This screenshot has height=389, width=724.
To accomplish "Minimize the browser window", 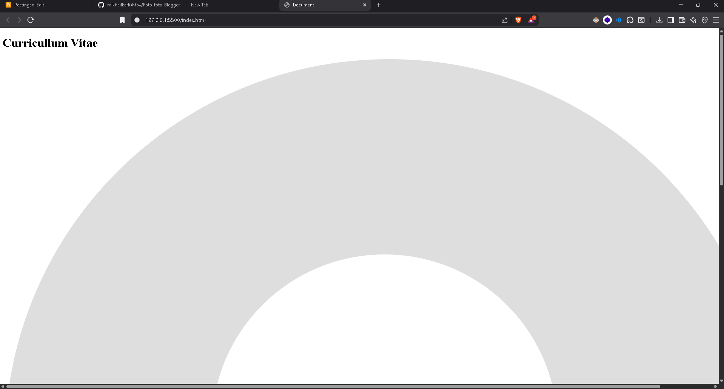I will coord(681,5).
